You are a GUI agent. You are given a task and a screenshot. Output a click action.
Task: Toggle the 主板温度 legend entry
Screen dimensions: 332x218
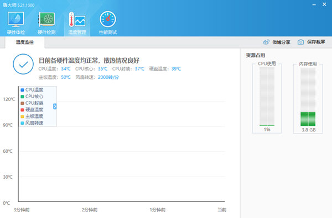tap(32, 116)
